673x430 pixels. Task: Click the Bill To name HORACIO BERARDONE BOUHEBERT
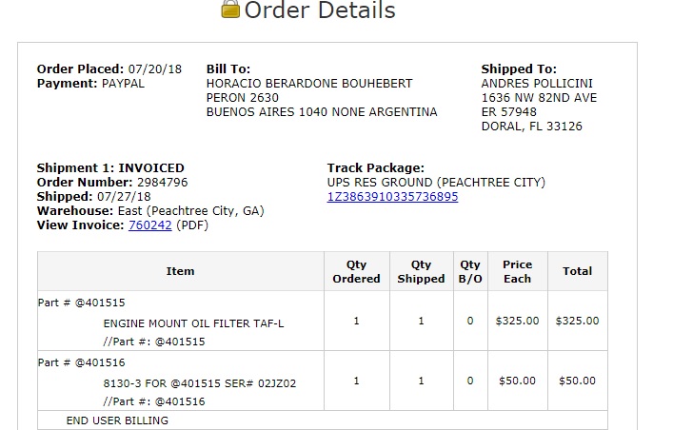pyautogui.click(x=309, y=84)
